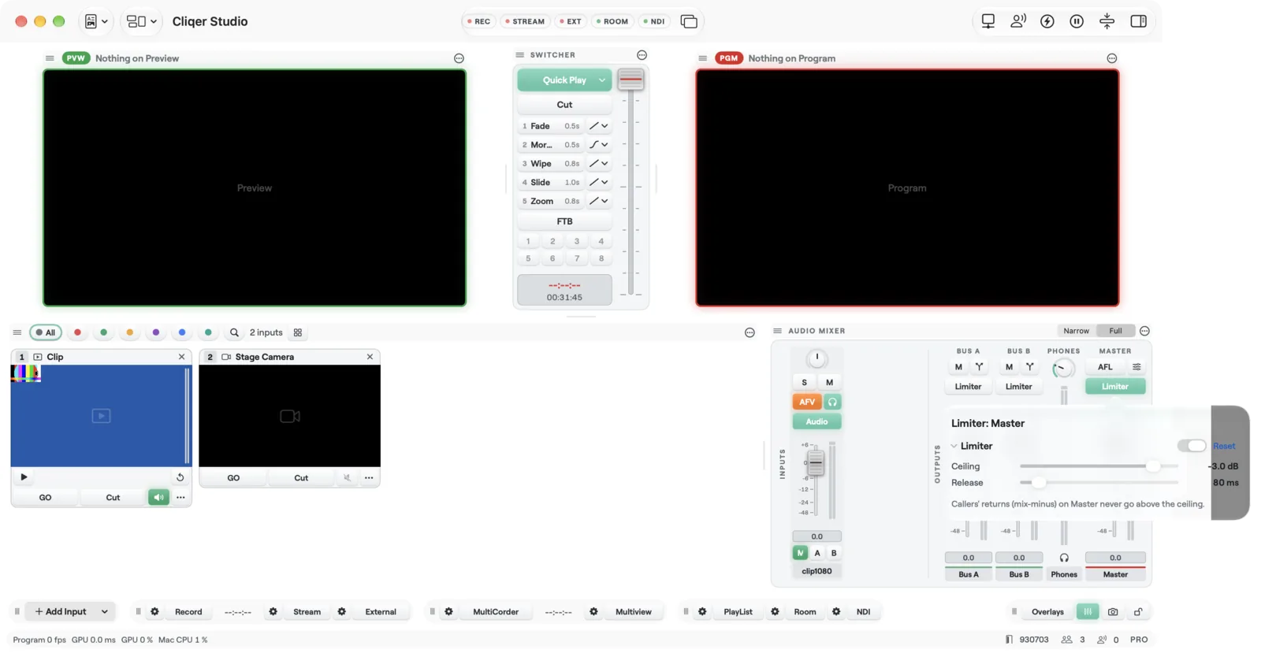Open more options on Stage Camera input

point(369,478)
